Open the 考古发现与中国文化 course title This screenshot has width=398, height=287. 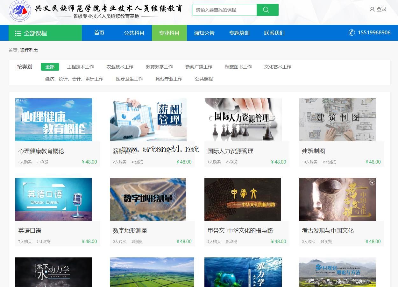(x=328, y=231)
